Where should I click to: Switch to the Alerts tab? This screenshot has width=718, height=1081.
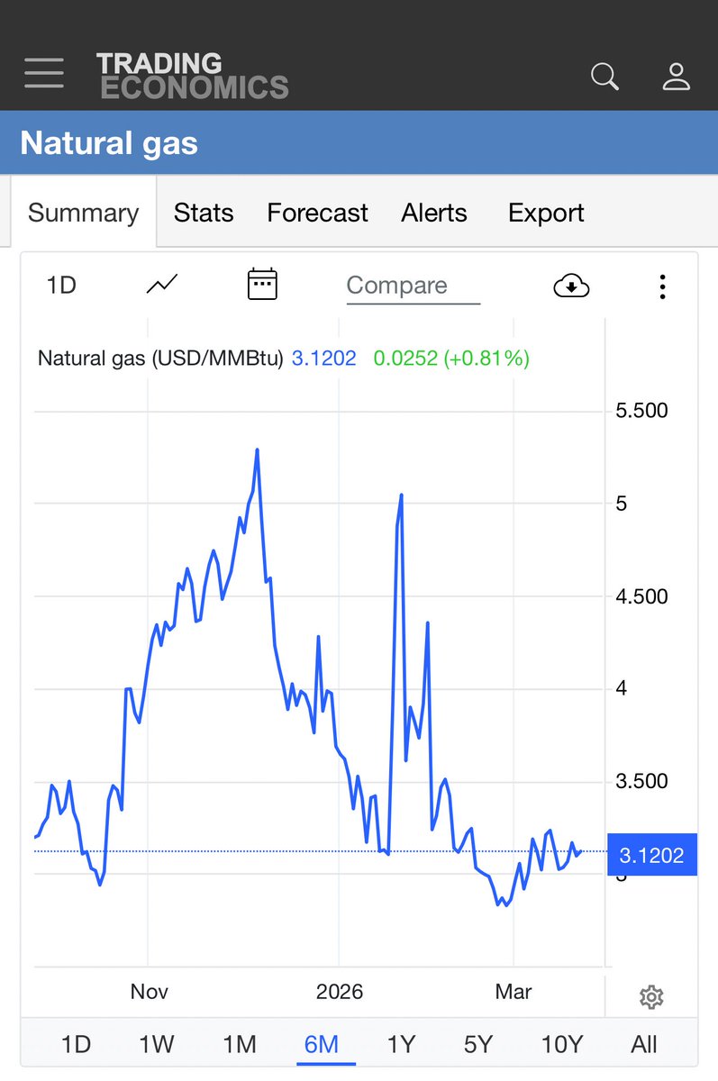[434, 213]
